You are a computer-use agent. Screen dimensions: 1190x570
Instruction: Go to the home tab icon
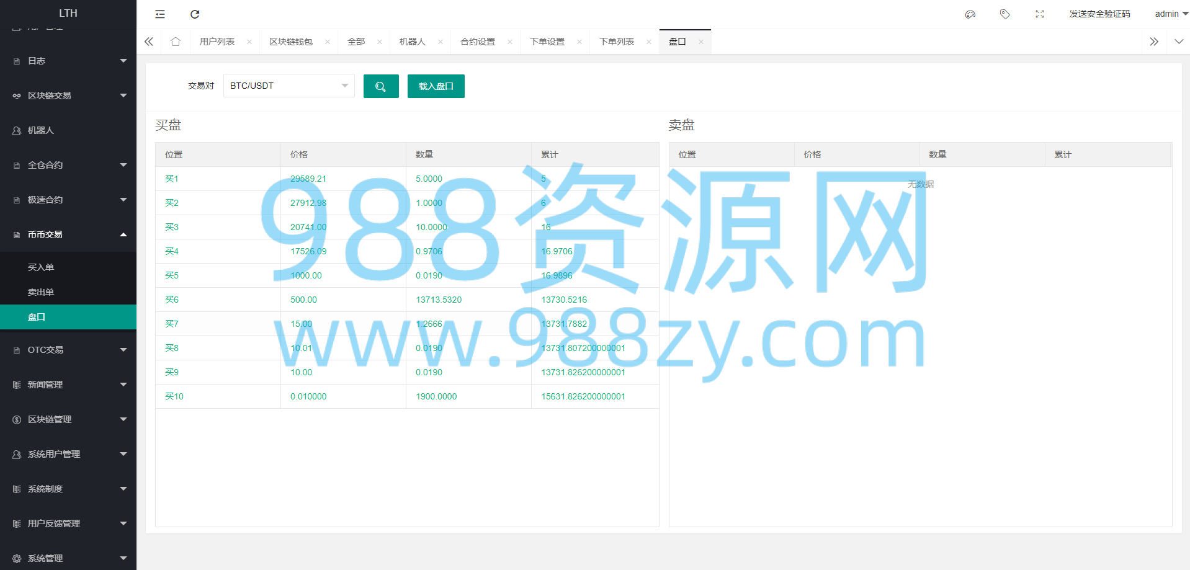click(x=176, y=42)
